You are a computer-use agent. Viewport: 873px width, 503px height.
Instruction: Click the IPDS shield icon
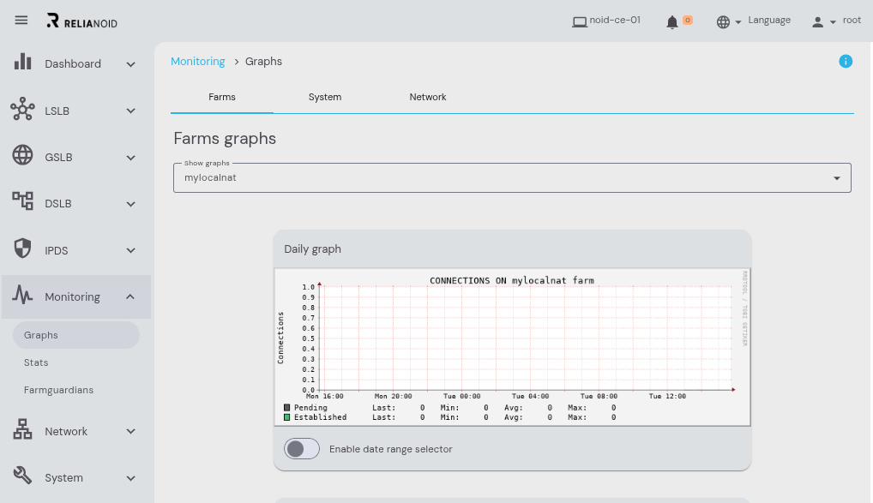[23, 249]
